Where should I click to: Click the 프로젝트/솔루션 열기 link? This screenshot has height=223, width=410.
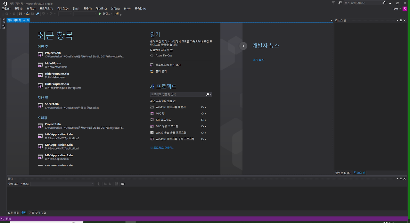tap(168, 65)
